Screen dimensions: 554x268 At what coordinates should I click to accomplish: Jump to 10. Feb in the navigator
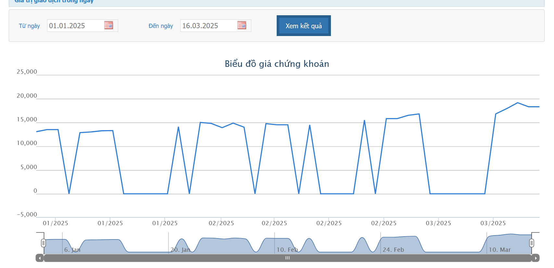(x=287, y=250)
